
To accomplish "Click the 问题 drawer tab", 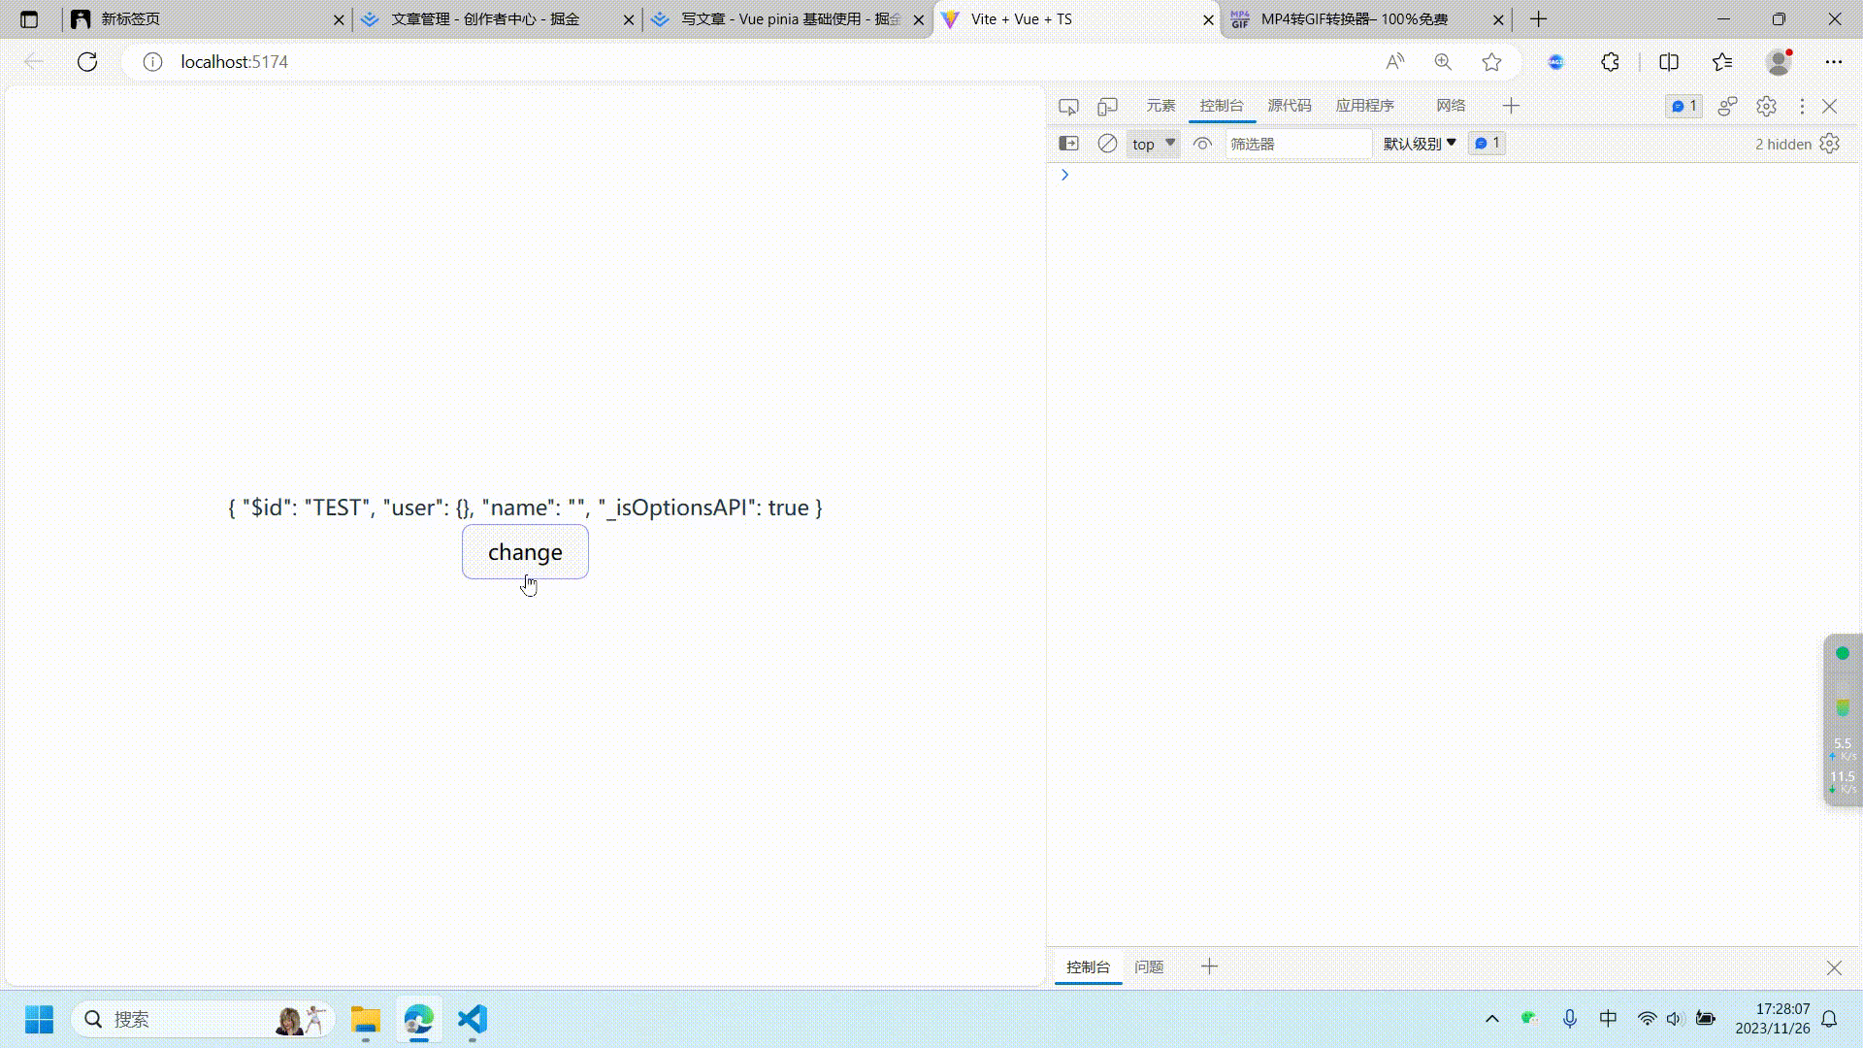I will point(1149,966).
